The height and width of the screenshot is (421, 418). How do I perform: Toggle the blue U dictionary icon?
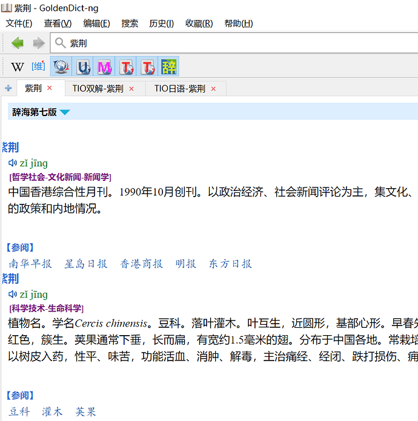point(83,67)
